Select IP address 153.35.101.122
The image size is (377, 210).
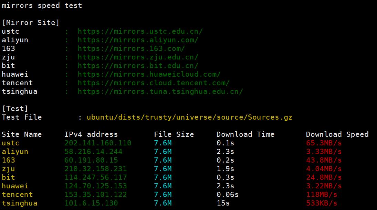[95, 195]
